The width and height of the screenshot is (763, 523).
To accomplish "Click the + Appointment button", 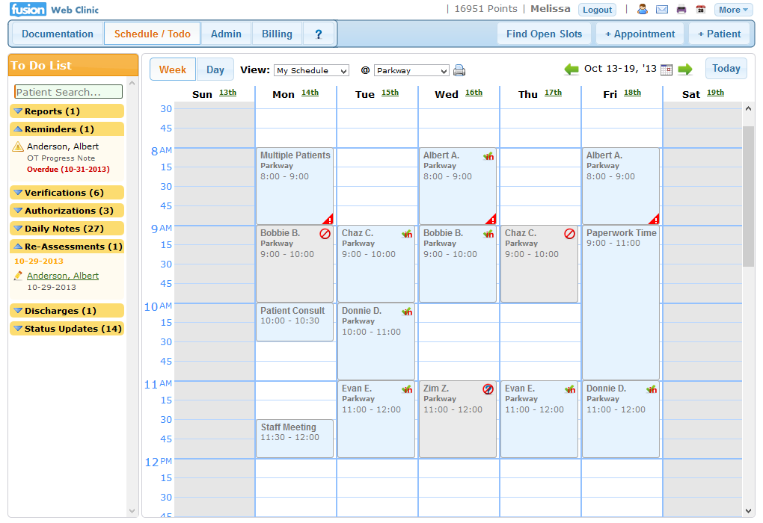I will pyautogui.click(x=640, y=34).
